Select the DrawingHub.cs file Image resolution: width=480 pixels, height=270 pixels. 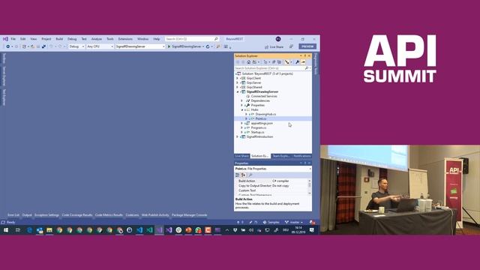265,114
